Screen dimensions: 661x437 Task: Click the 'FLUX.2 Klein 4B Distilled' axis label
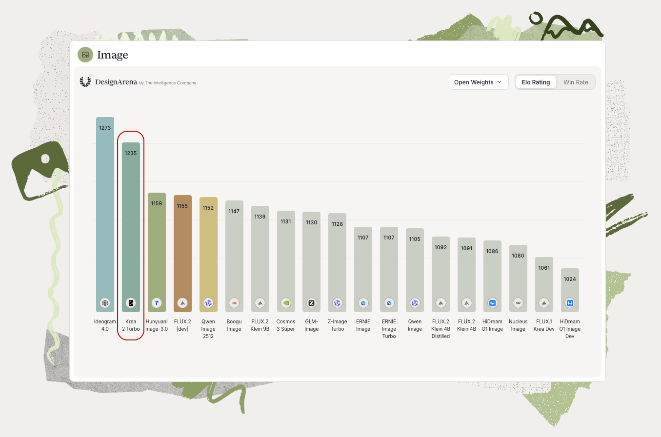[x=441, y=329]
